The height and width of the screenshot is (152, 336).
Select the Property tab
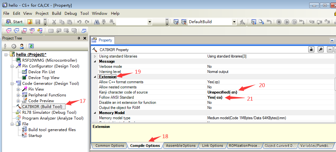tap(103, 40)
